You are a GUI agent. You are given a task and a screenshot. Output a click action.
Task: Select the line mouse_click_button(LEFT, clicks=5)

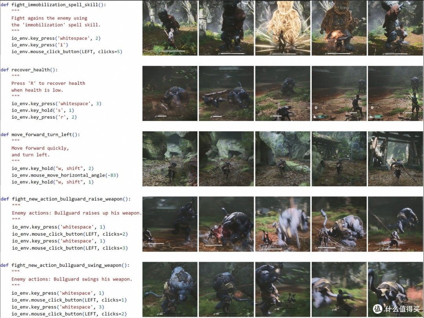coord(67,51)
